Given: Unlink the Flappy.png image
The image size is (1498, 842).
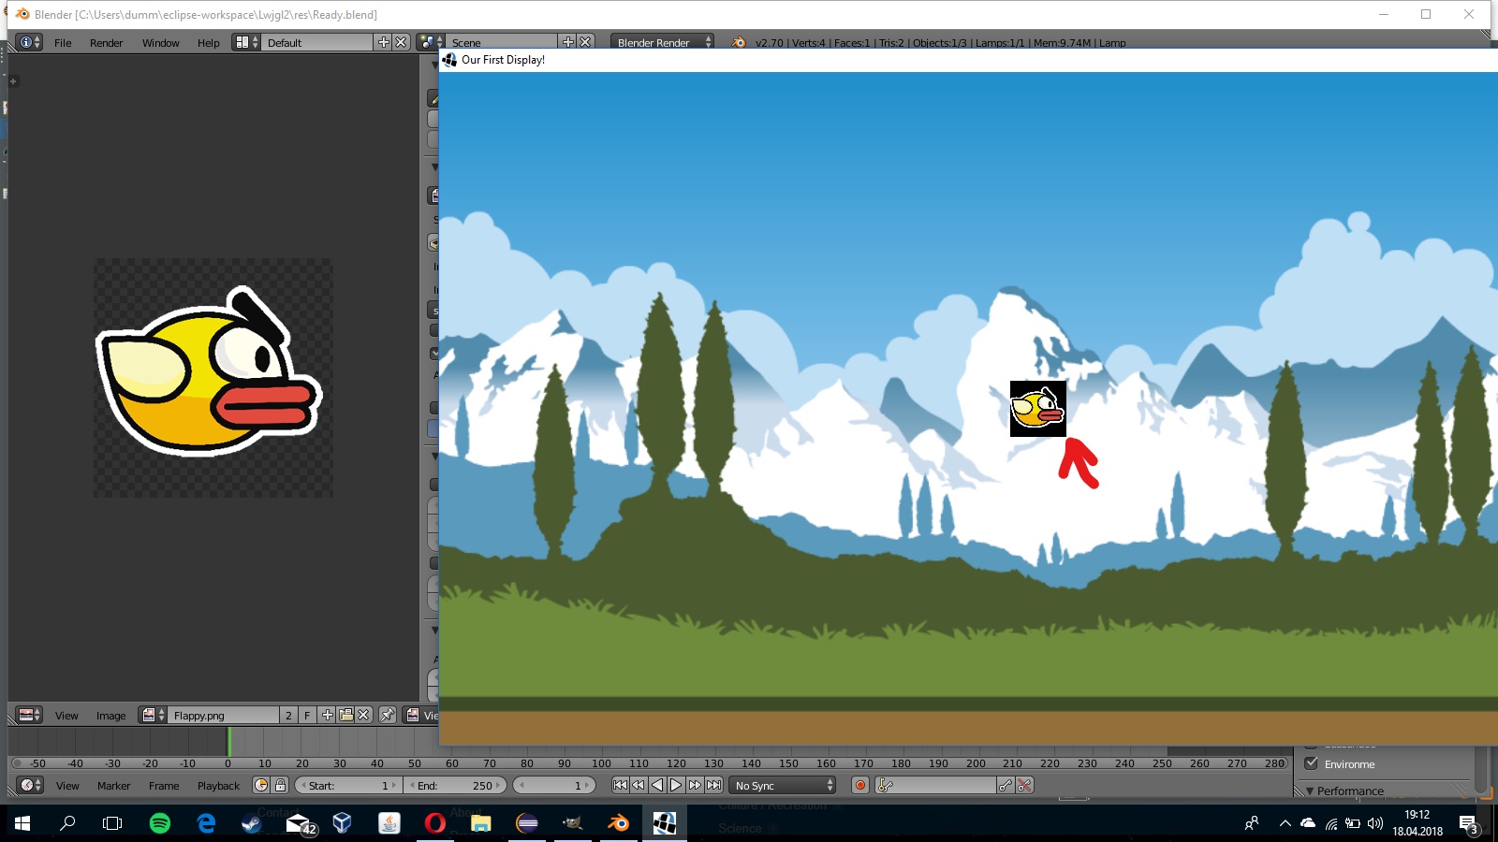Looking at the screenshot, I should tap(364, 715).
